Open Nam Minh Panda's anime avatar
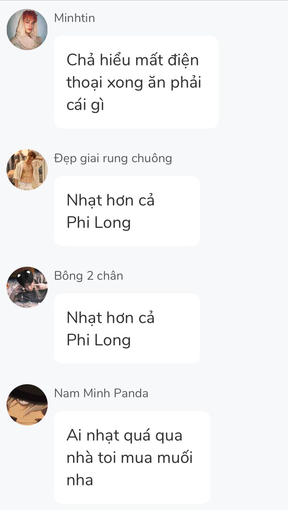This screenshot has height=510, width=288. tap(27, 405)
